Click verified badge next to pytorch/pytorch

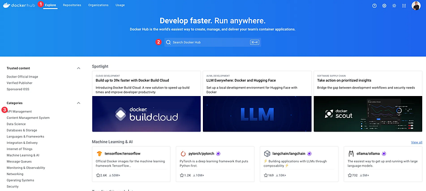pyautogui.click(x=218, y=154)
